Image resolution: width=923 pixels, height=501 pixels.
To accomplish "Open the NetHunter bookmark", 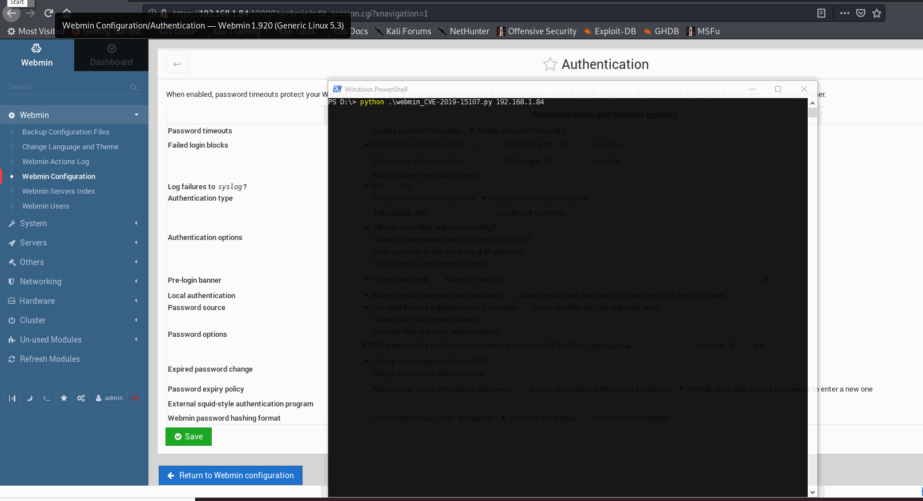I will (463, 31).
